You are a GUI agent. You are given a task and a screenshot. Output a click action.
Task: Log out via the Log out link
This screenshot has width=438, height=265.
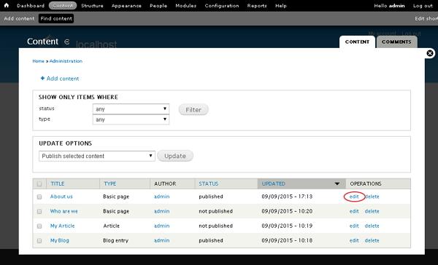click(x=423, y=6)
